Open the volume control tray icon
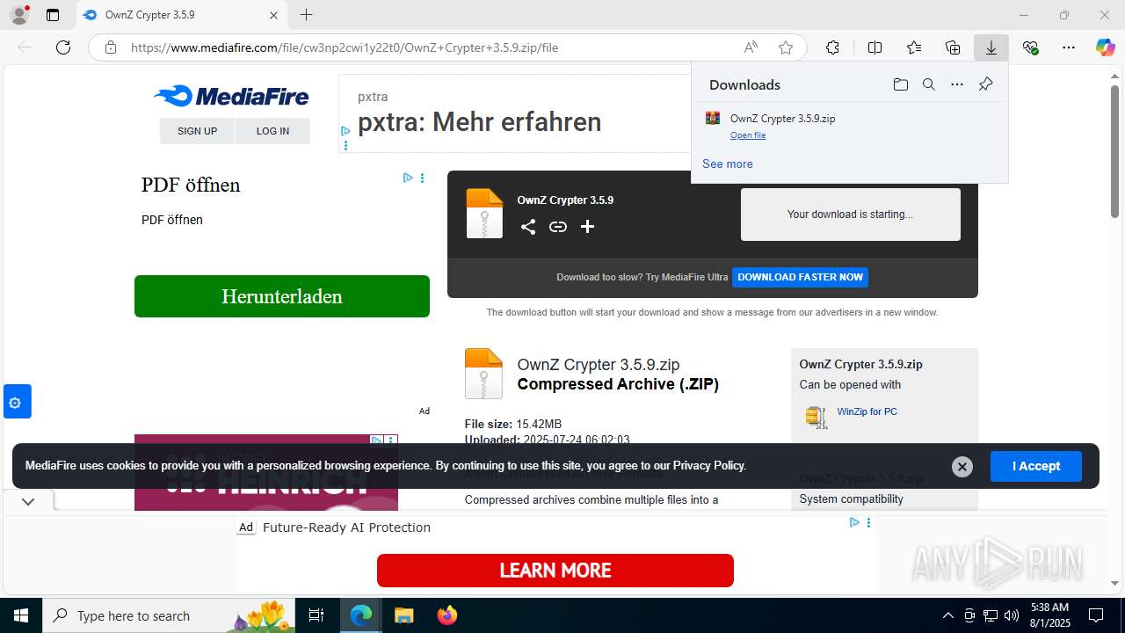 point(1011,615)
